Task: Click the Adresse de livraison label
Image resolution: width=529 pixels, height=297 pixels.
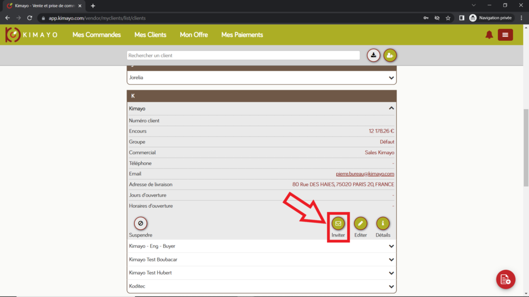Action: (x=150, y=185)
